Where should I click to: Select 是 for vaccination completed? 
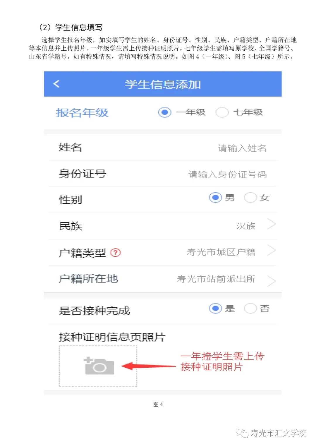point(216,308)
